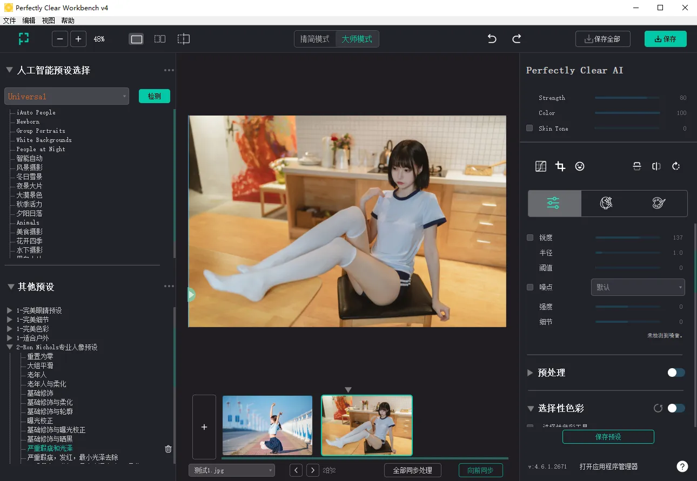Open the 噪点 默认 dropdown
Screen dimensions: 697x481
coord(638,287)
